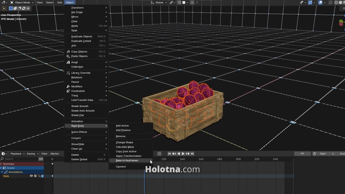Open the Global transform orientation dropdown
The image size is (345, 194).
click(x=159, y=2)
